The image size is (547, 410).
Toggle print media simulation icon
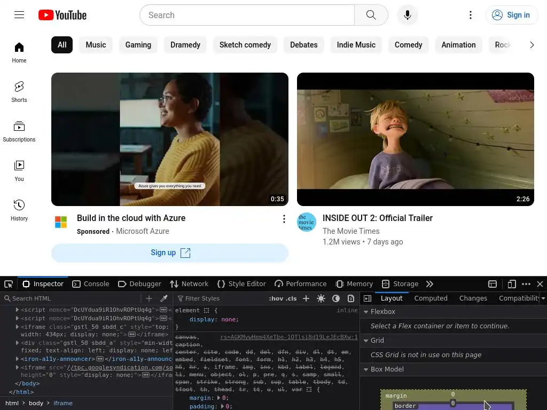point(350,298)
